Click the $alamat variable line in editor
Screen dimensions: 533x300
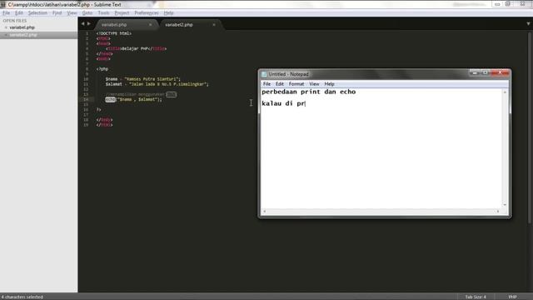coord(157,84)
